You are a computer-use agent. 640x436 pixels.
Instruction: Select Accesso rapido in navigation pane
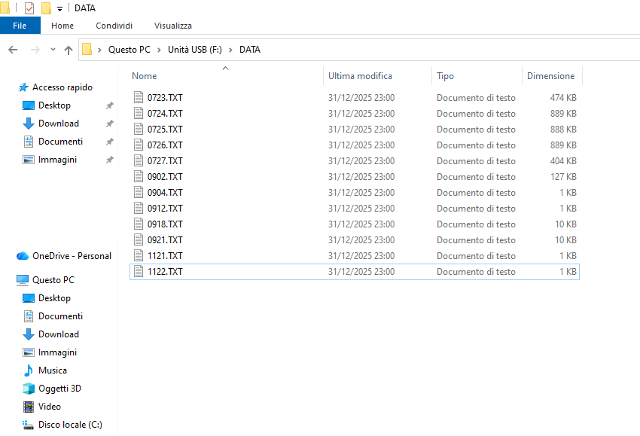pos(62,87)
